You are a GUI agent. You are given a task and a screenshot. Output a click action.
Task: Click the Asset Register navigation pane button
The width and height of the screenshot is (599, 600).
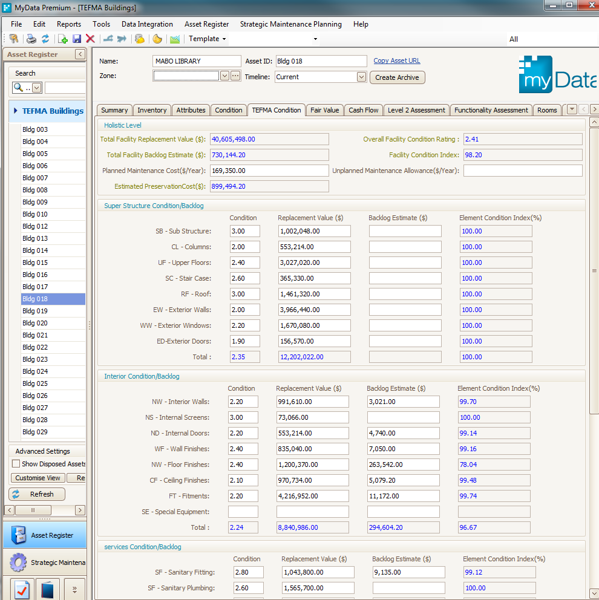(45, 535)
